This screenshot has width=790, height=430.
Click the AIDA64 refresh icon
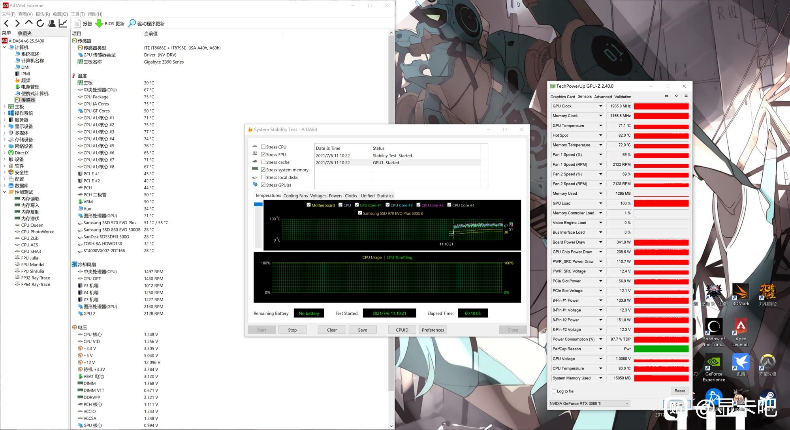tap(40, 23)
